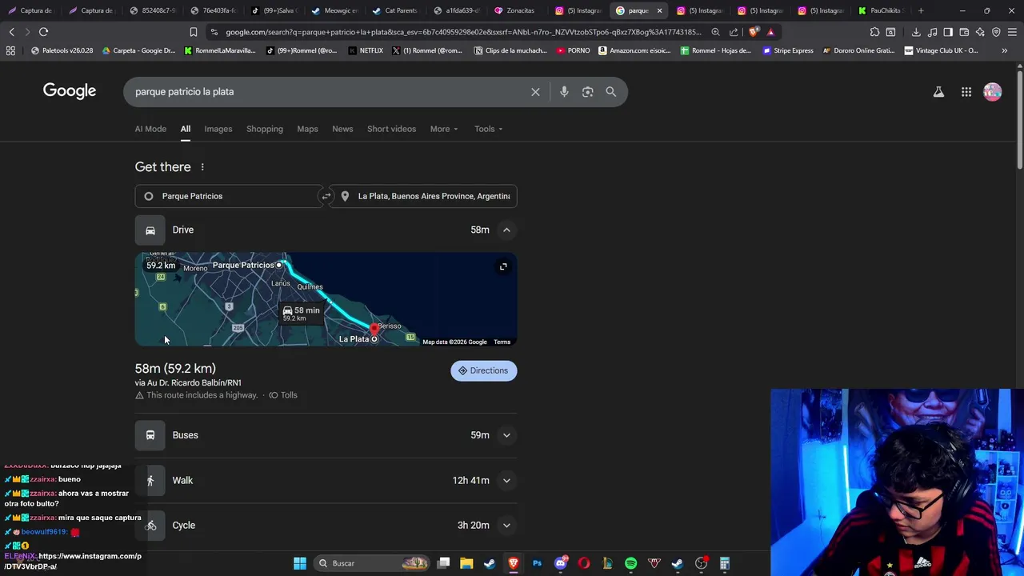Open Spotify from the taskbar
Screen dimensions: 1024x576
click(x=630, y=563)
